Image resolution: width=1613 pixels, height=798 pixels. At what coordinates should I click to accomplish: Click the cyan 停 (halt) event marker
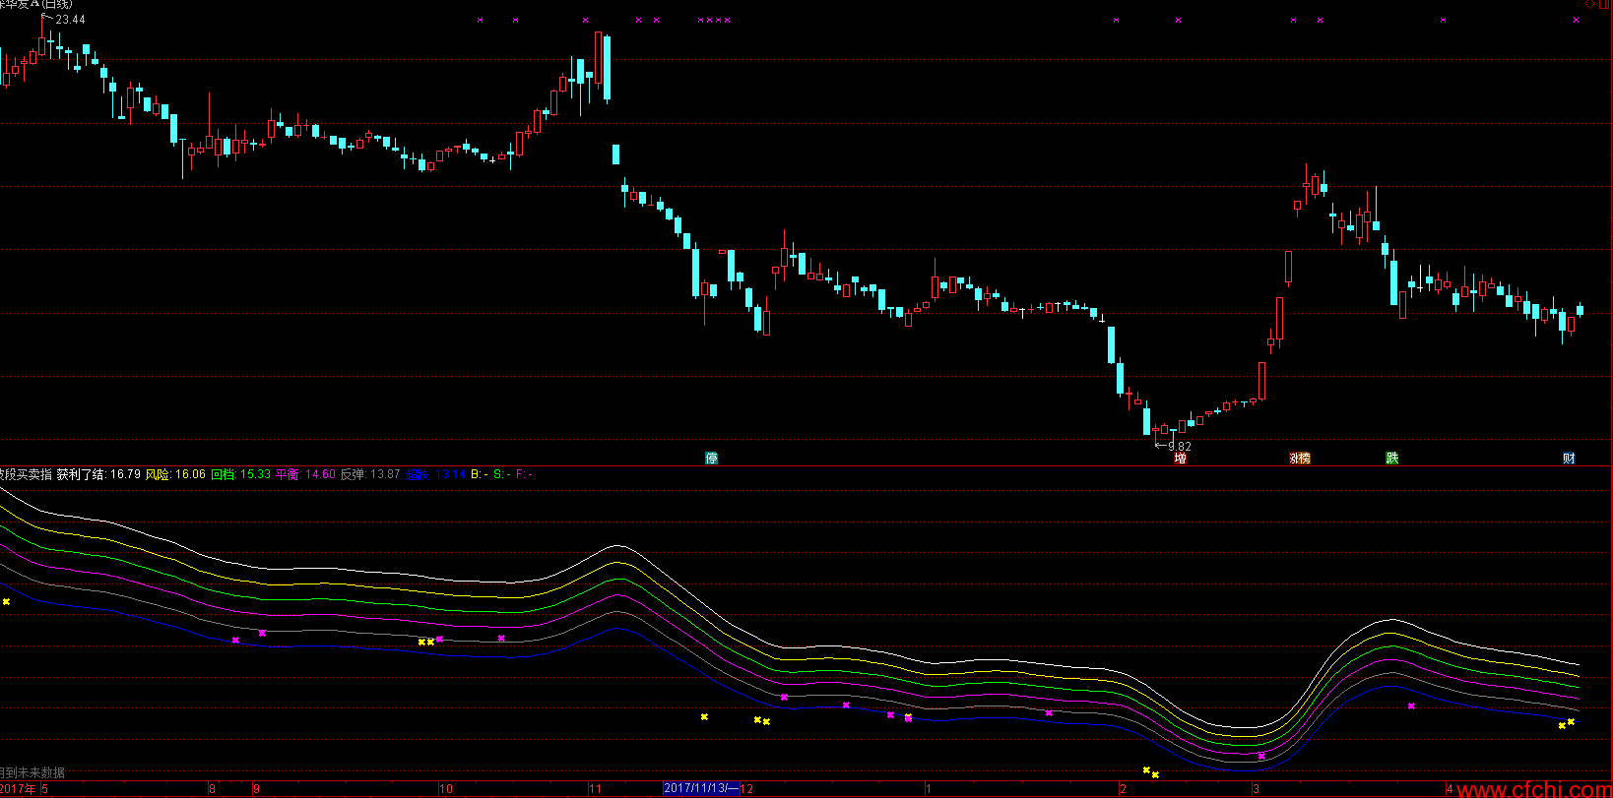711,459
